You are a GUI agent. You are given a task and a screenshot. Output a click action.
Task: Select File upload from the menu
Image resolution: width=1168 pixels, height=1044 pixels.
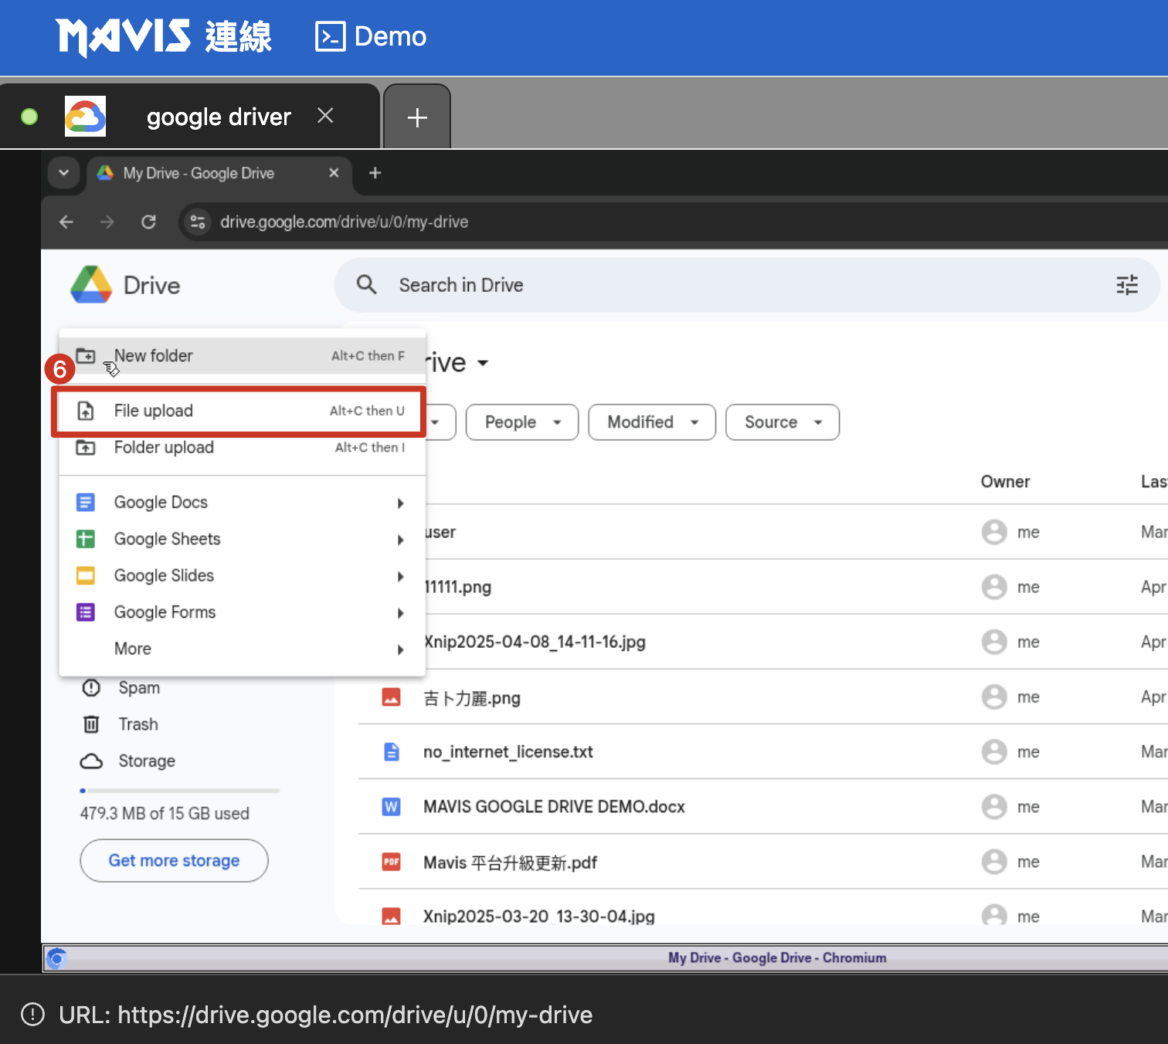[154, 411]
